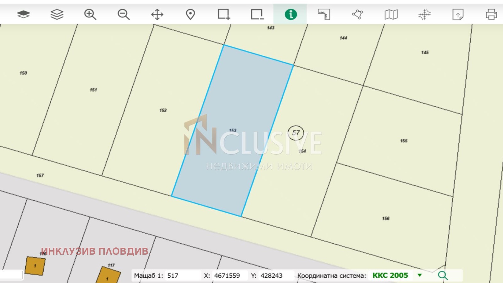Click the green search magnifier button
This screenshot has height=283, width=503.
[x=443, y=275]
